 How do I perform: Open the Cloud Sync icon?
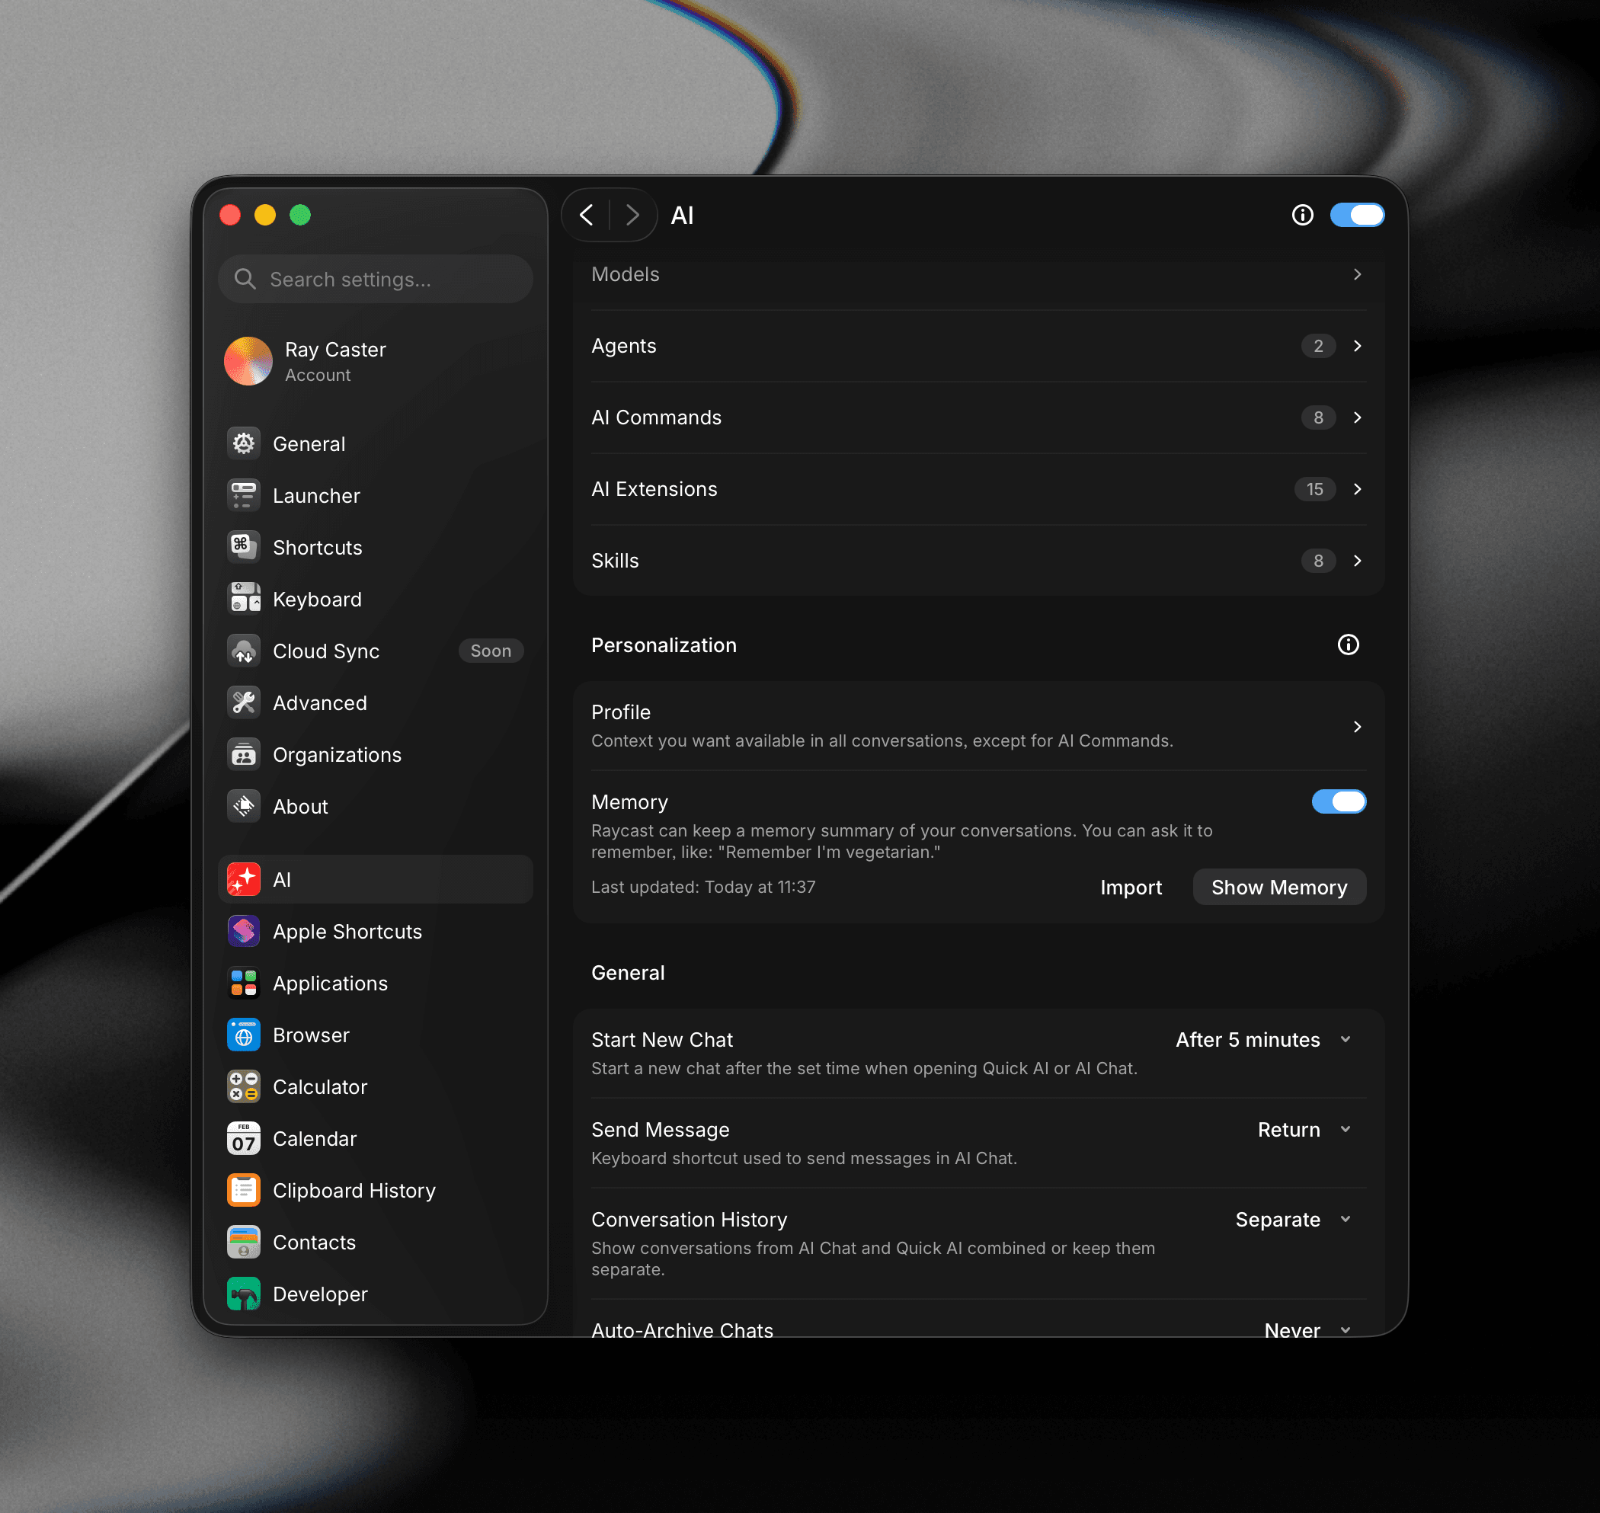tap(244, 651)
